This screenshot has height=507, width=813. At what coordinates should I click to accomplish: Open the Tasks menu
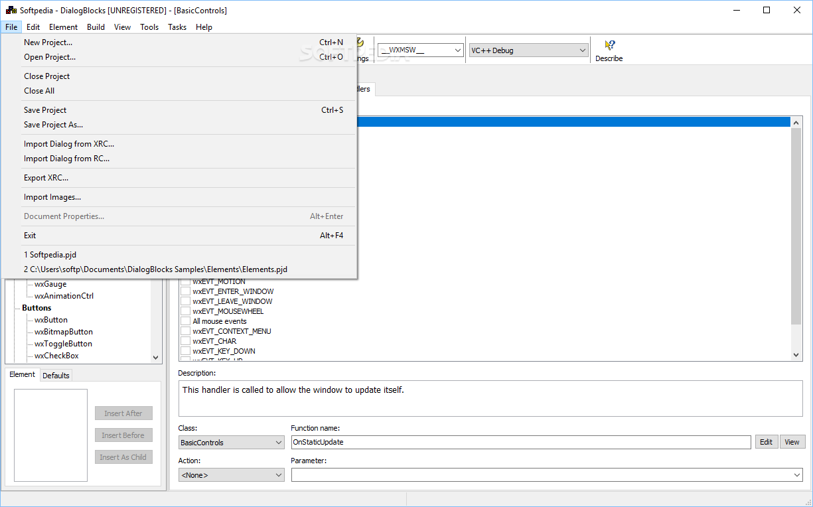[177, 27]
